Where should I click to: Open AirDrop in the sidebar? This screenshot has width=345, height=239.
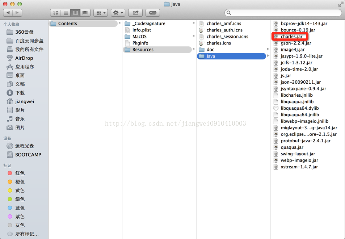point(20,58)
